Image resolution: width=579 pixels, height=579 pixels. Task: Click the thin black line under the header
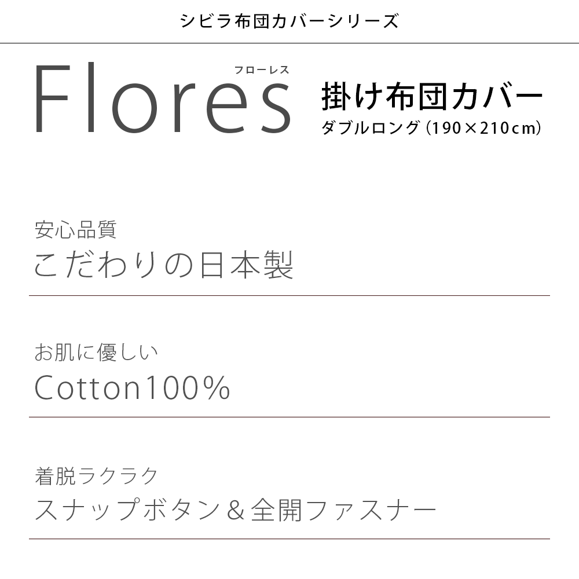[x=289, y=43]
